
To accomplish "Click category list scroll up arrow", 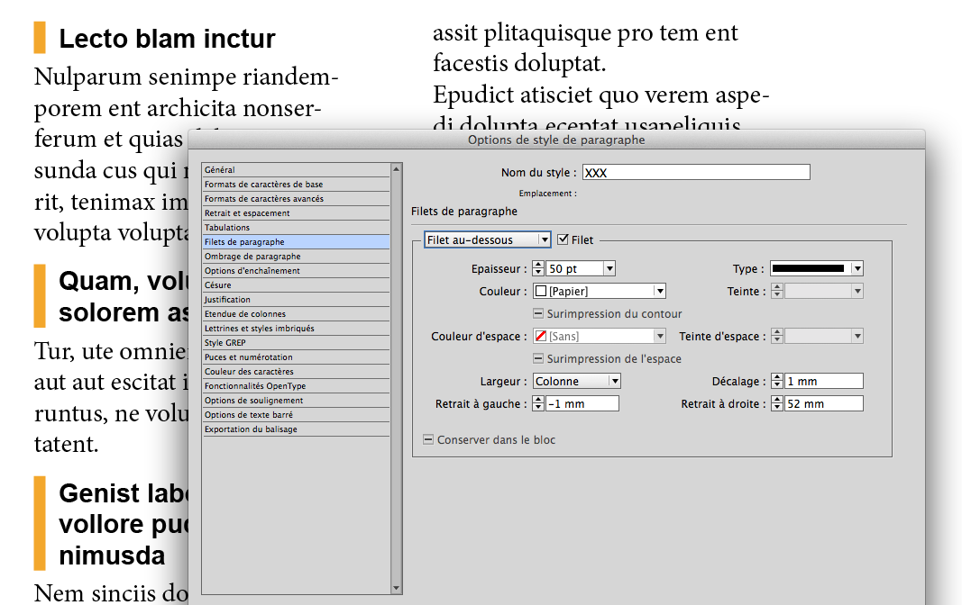I will [x=397, y=168].
